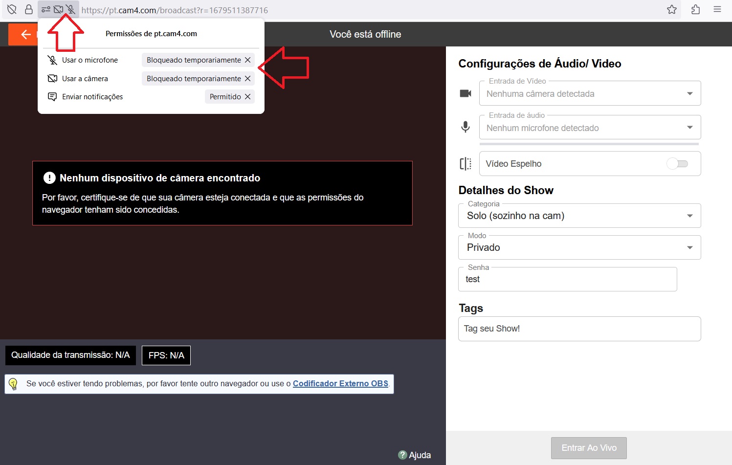This screenshot has height=465, width=732.
Task: Click the permissions settings icon in address bar
Action: [46, 9]
